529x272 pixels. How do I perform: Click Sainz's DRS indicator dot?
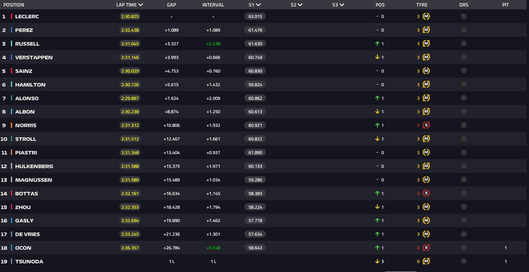[464, 71]
